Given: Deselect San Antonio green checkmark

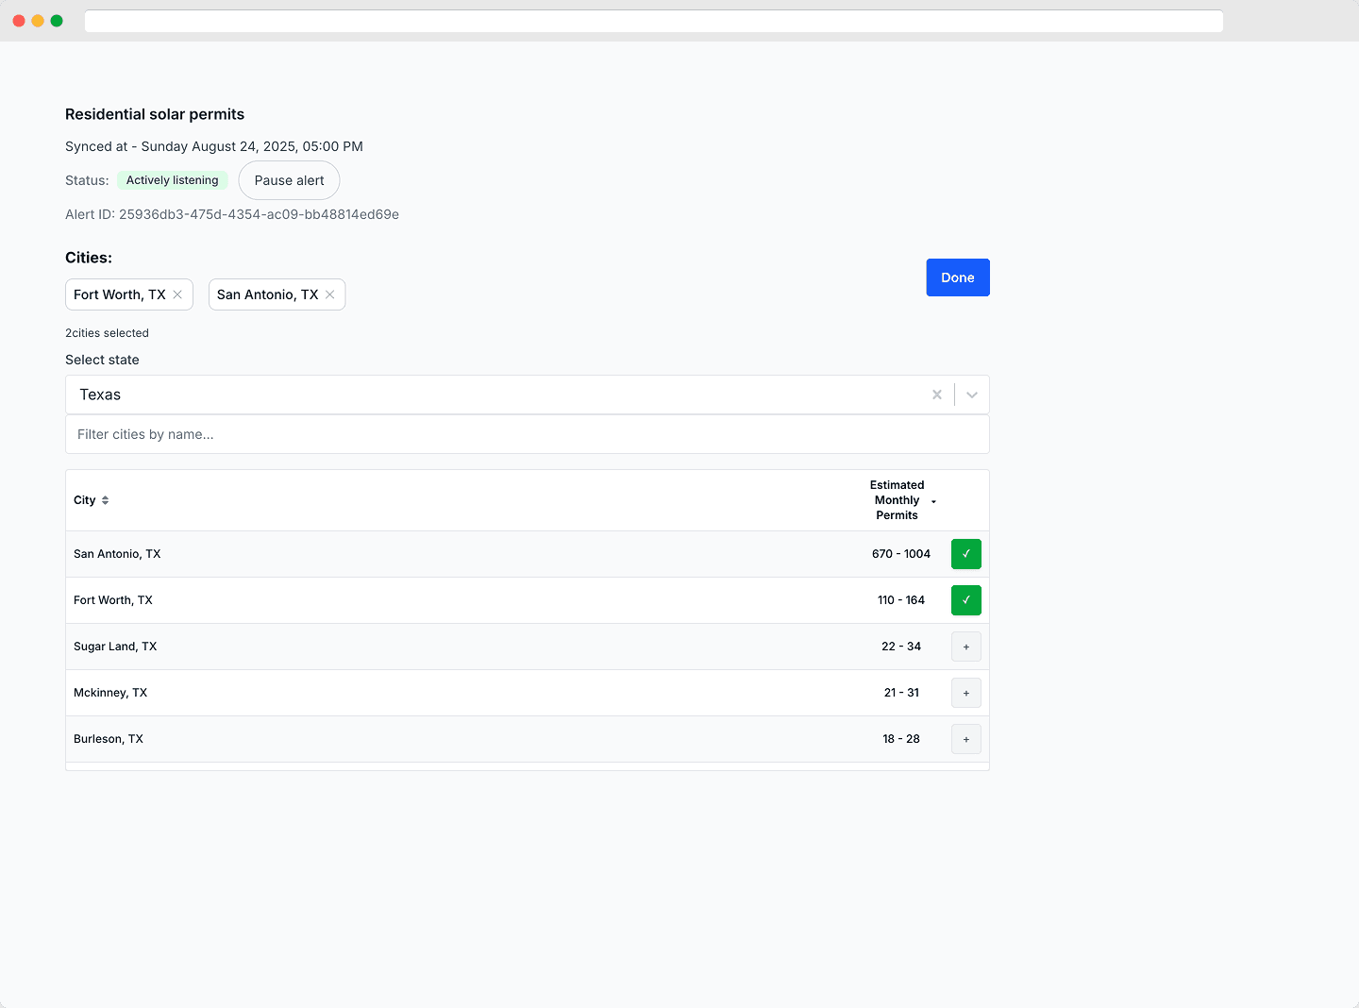Looking at the screenshot, I should point(965,554).
